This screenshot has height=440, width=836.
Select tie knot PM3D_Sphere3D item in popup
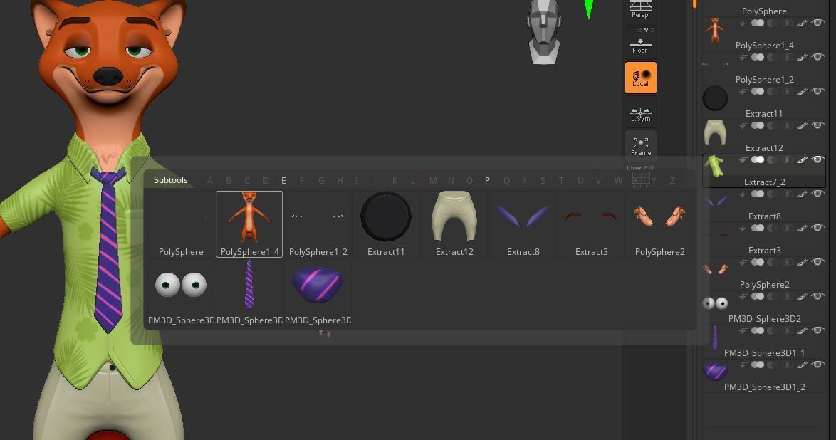click(x=318, y=293)
